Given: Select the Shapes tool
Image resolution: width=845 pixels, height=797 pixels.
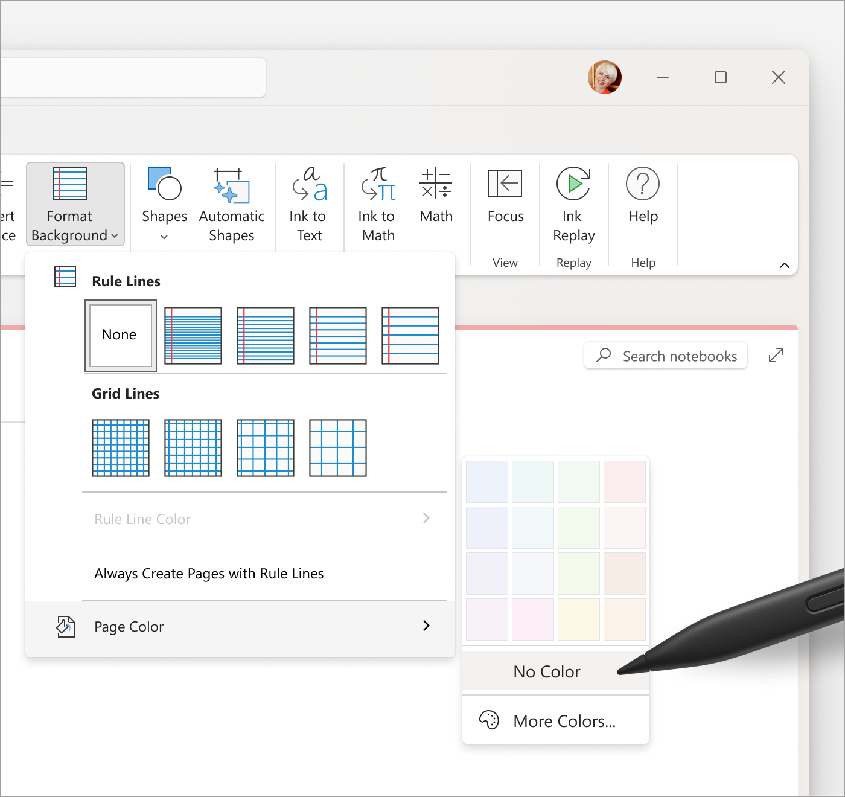Looking at the screenshot, I should coord(164,199).
